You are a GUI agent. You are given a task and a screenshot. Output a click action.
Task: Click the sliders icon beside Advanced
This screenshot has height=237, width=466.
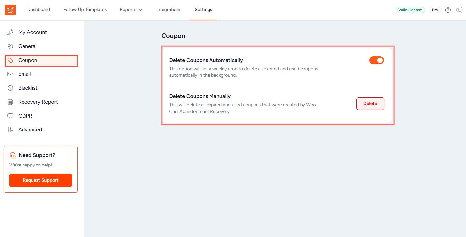coord(10,130)
